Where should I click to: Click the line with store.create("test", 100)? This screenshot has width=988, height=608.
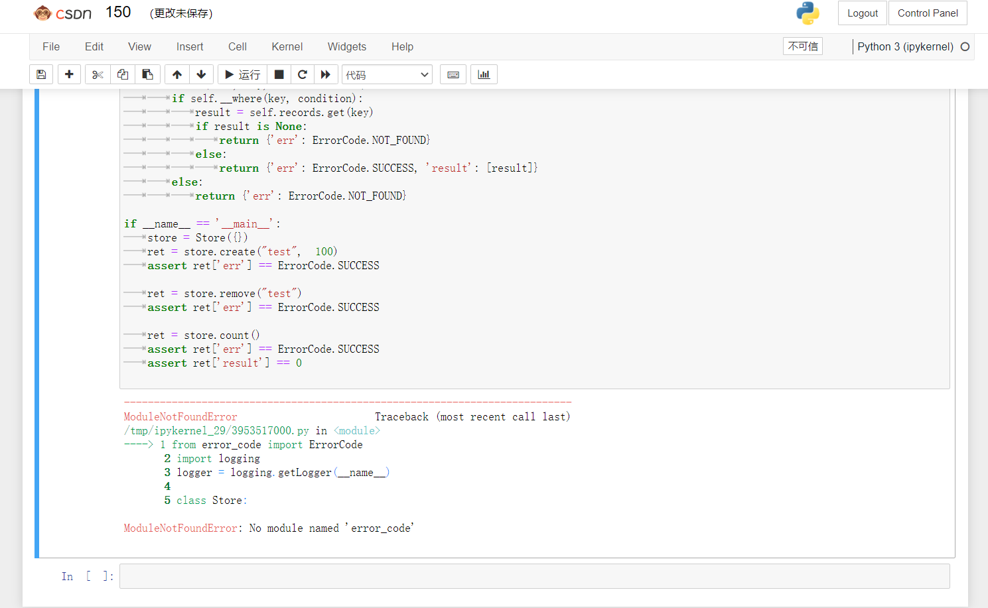coord(242,251)
